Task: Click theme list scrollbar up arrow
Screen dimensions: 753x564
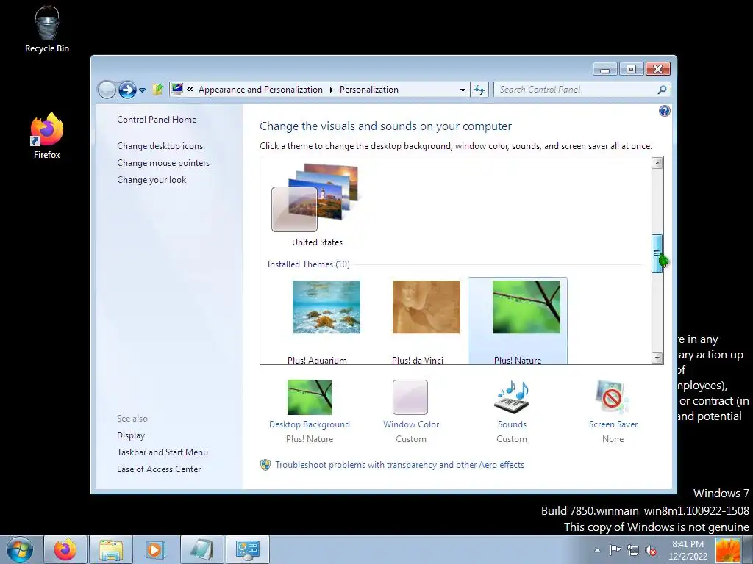Action: [657, 163]
